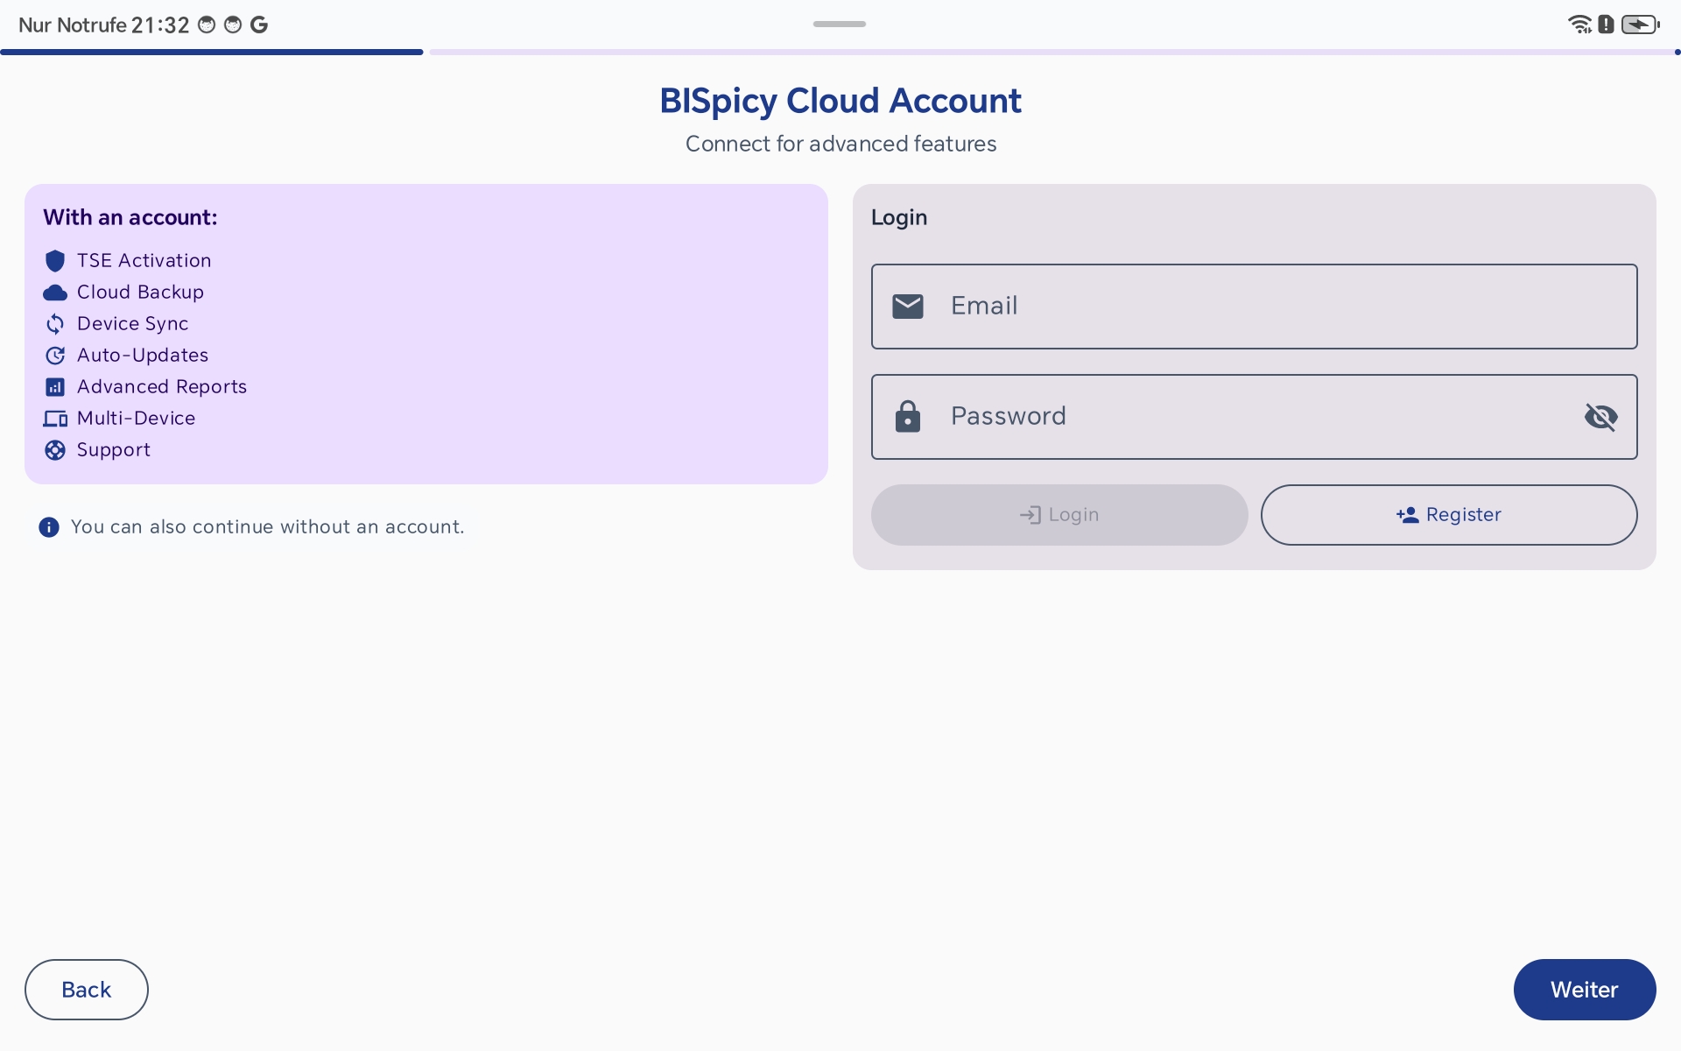This screenshot has width=1681, height=1051.
Task: Click the Auto-Updates clock icon
Action: point(55,356)
